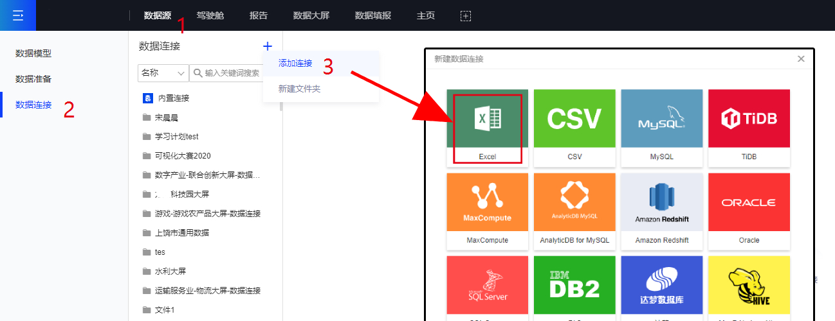Choose the MaxCompute connection icon
This screenshot has height=321, width=835.
click(487, 203)
